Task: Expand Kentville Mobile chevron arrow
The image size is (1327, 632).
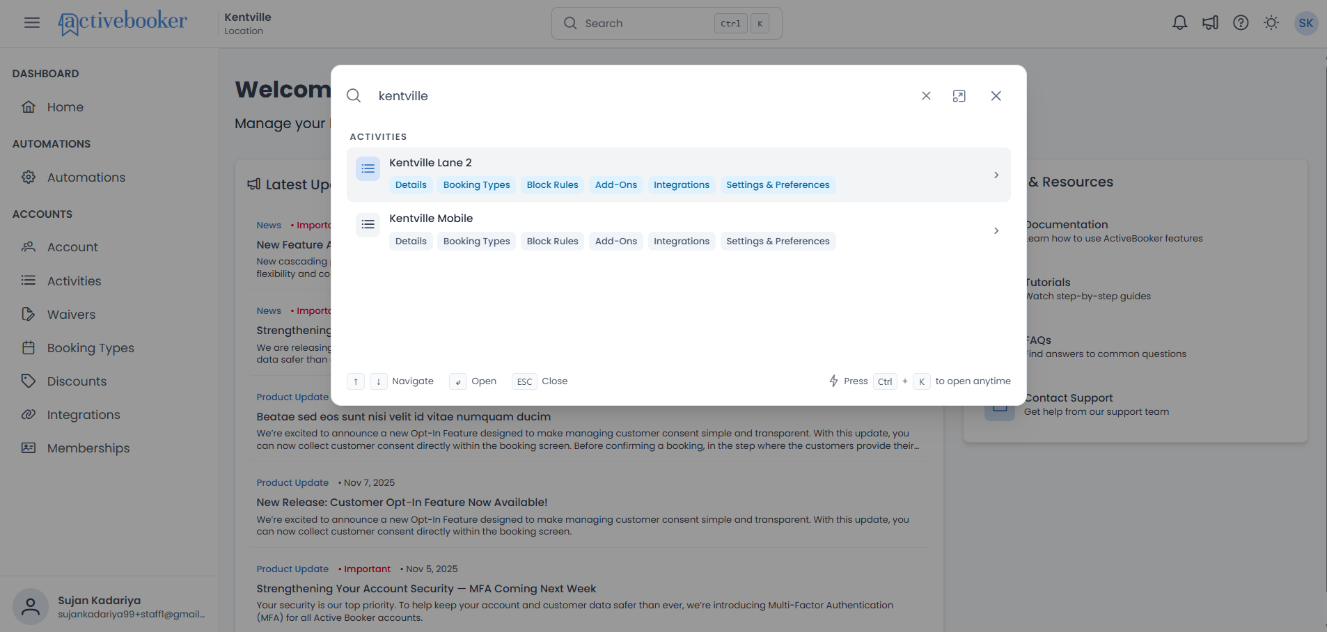Action: tap(996, 231)
